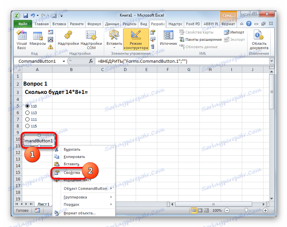This screenshot has height=227, width=287.
Task: Zoom out with the minus button
Action: coord(227,210)
